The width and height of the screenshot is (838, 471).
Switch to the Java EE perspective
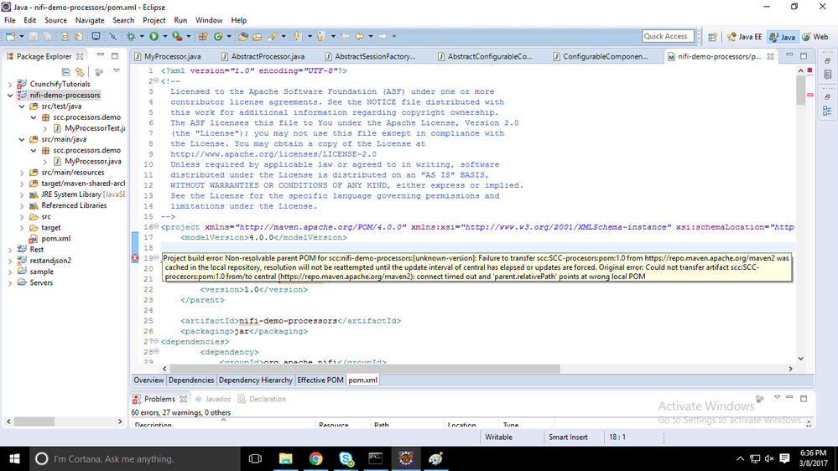pos(745,37)
